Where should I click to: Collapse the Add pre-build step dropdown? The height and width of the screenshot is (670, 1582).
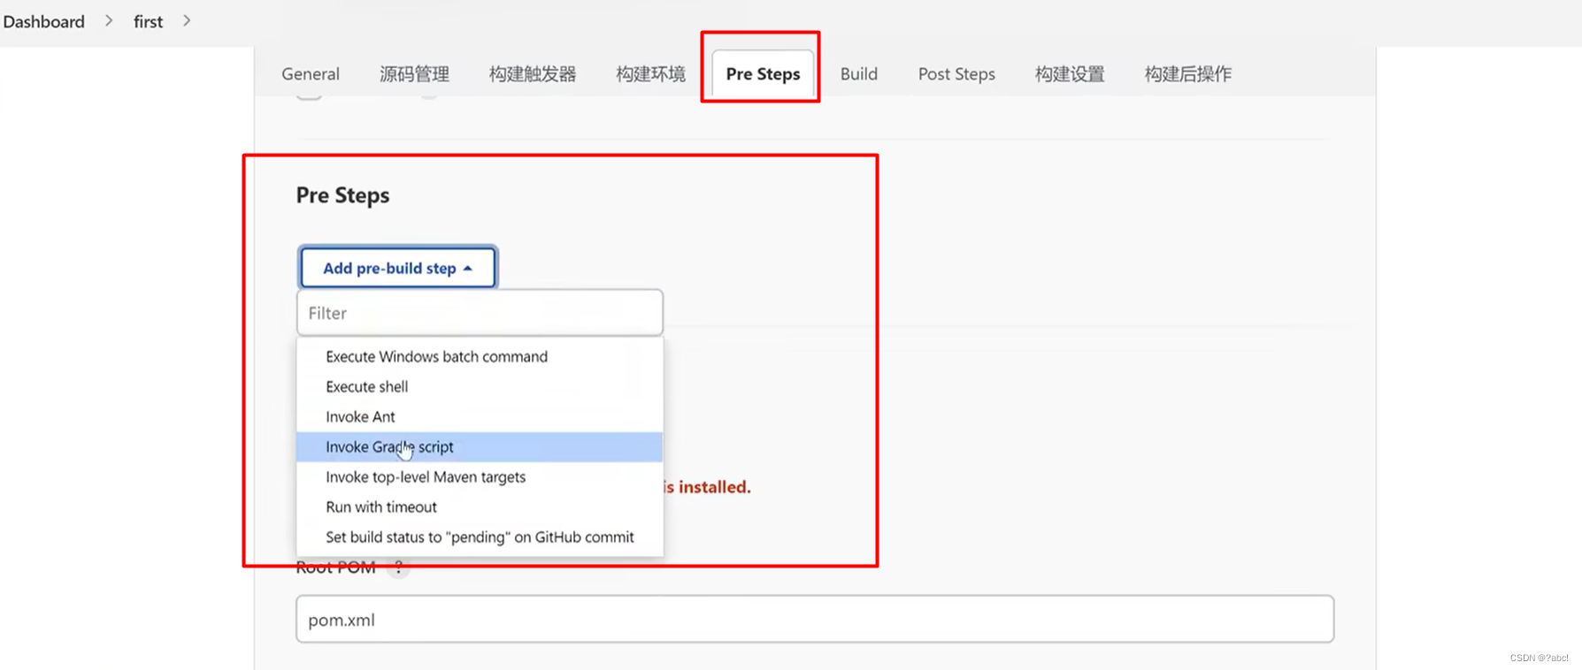(398, 268)
